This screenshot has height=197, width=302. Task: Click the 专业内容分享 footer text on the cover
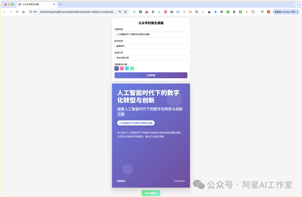(179, 181)
